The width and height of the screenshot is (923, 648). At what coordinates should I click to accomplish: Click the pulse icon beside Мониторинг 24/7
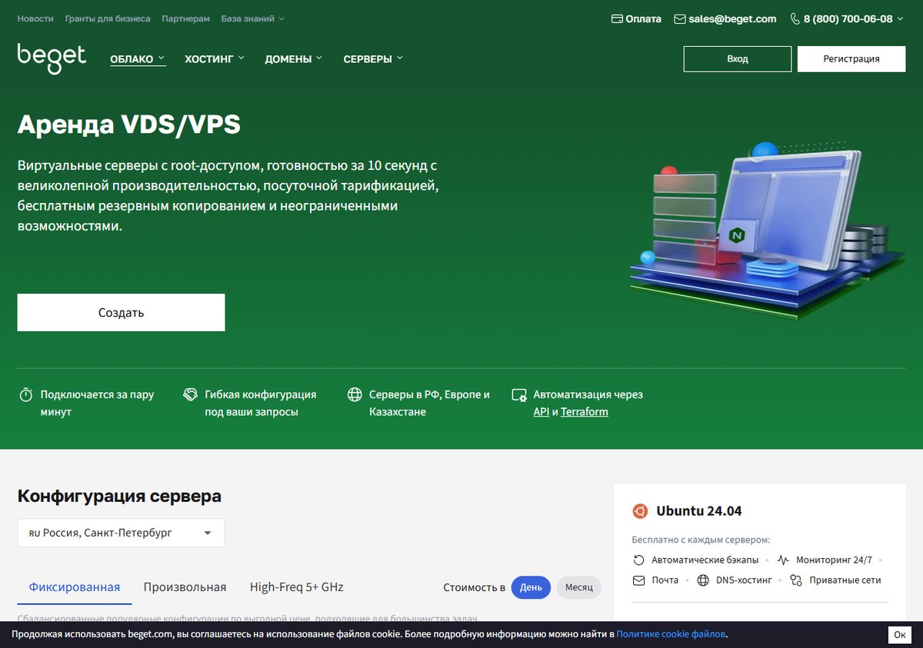click(783, 560)
